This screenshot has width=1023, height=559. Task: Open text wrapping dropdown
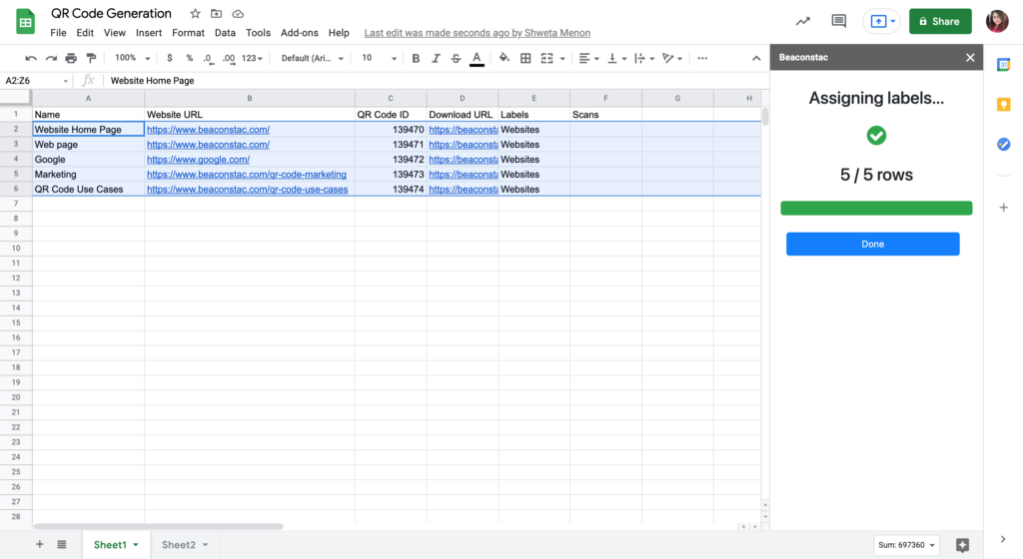click(644, 58)
